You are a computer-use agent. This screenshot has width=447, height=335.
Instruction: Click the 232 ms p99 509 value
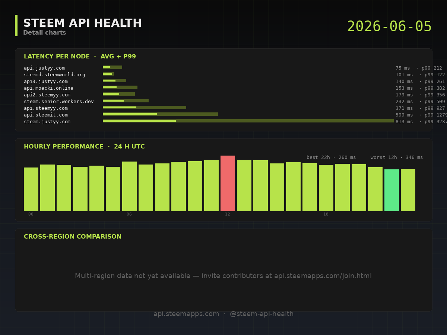420,102
